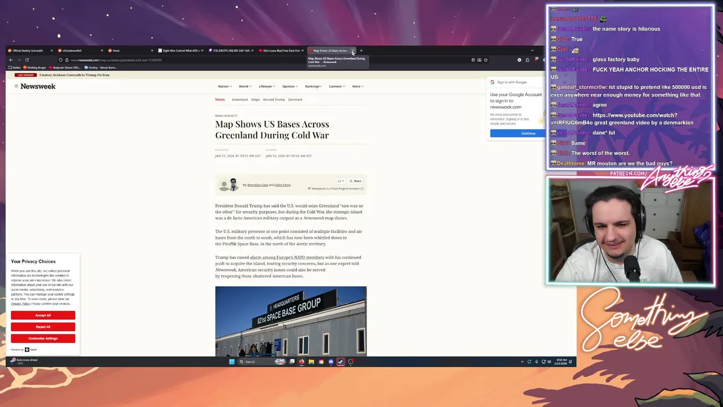This screenshot has width=723, height=407.
Task: Follow alarm among Europe's NATO members link
Action: coord(287,257)
